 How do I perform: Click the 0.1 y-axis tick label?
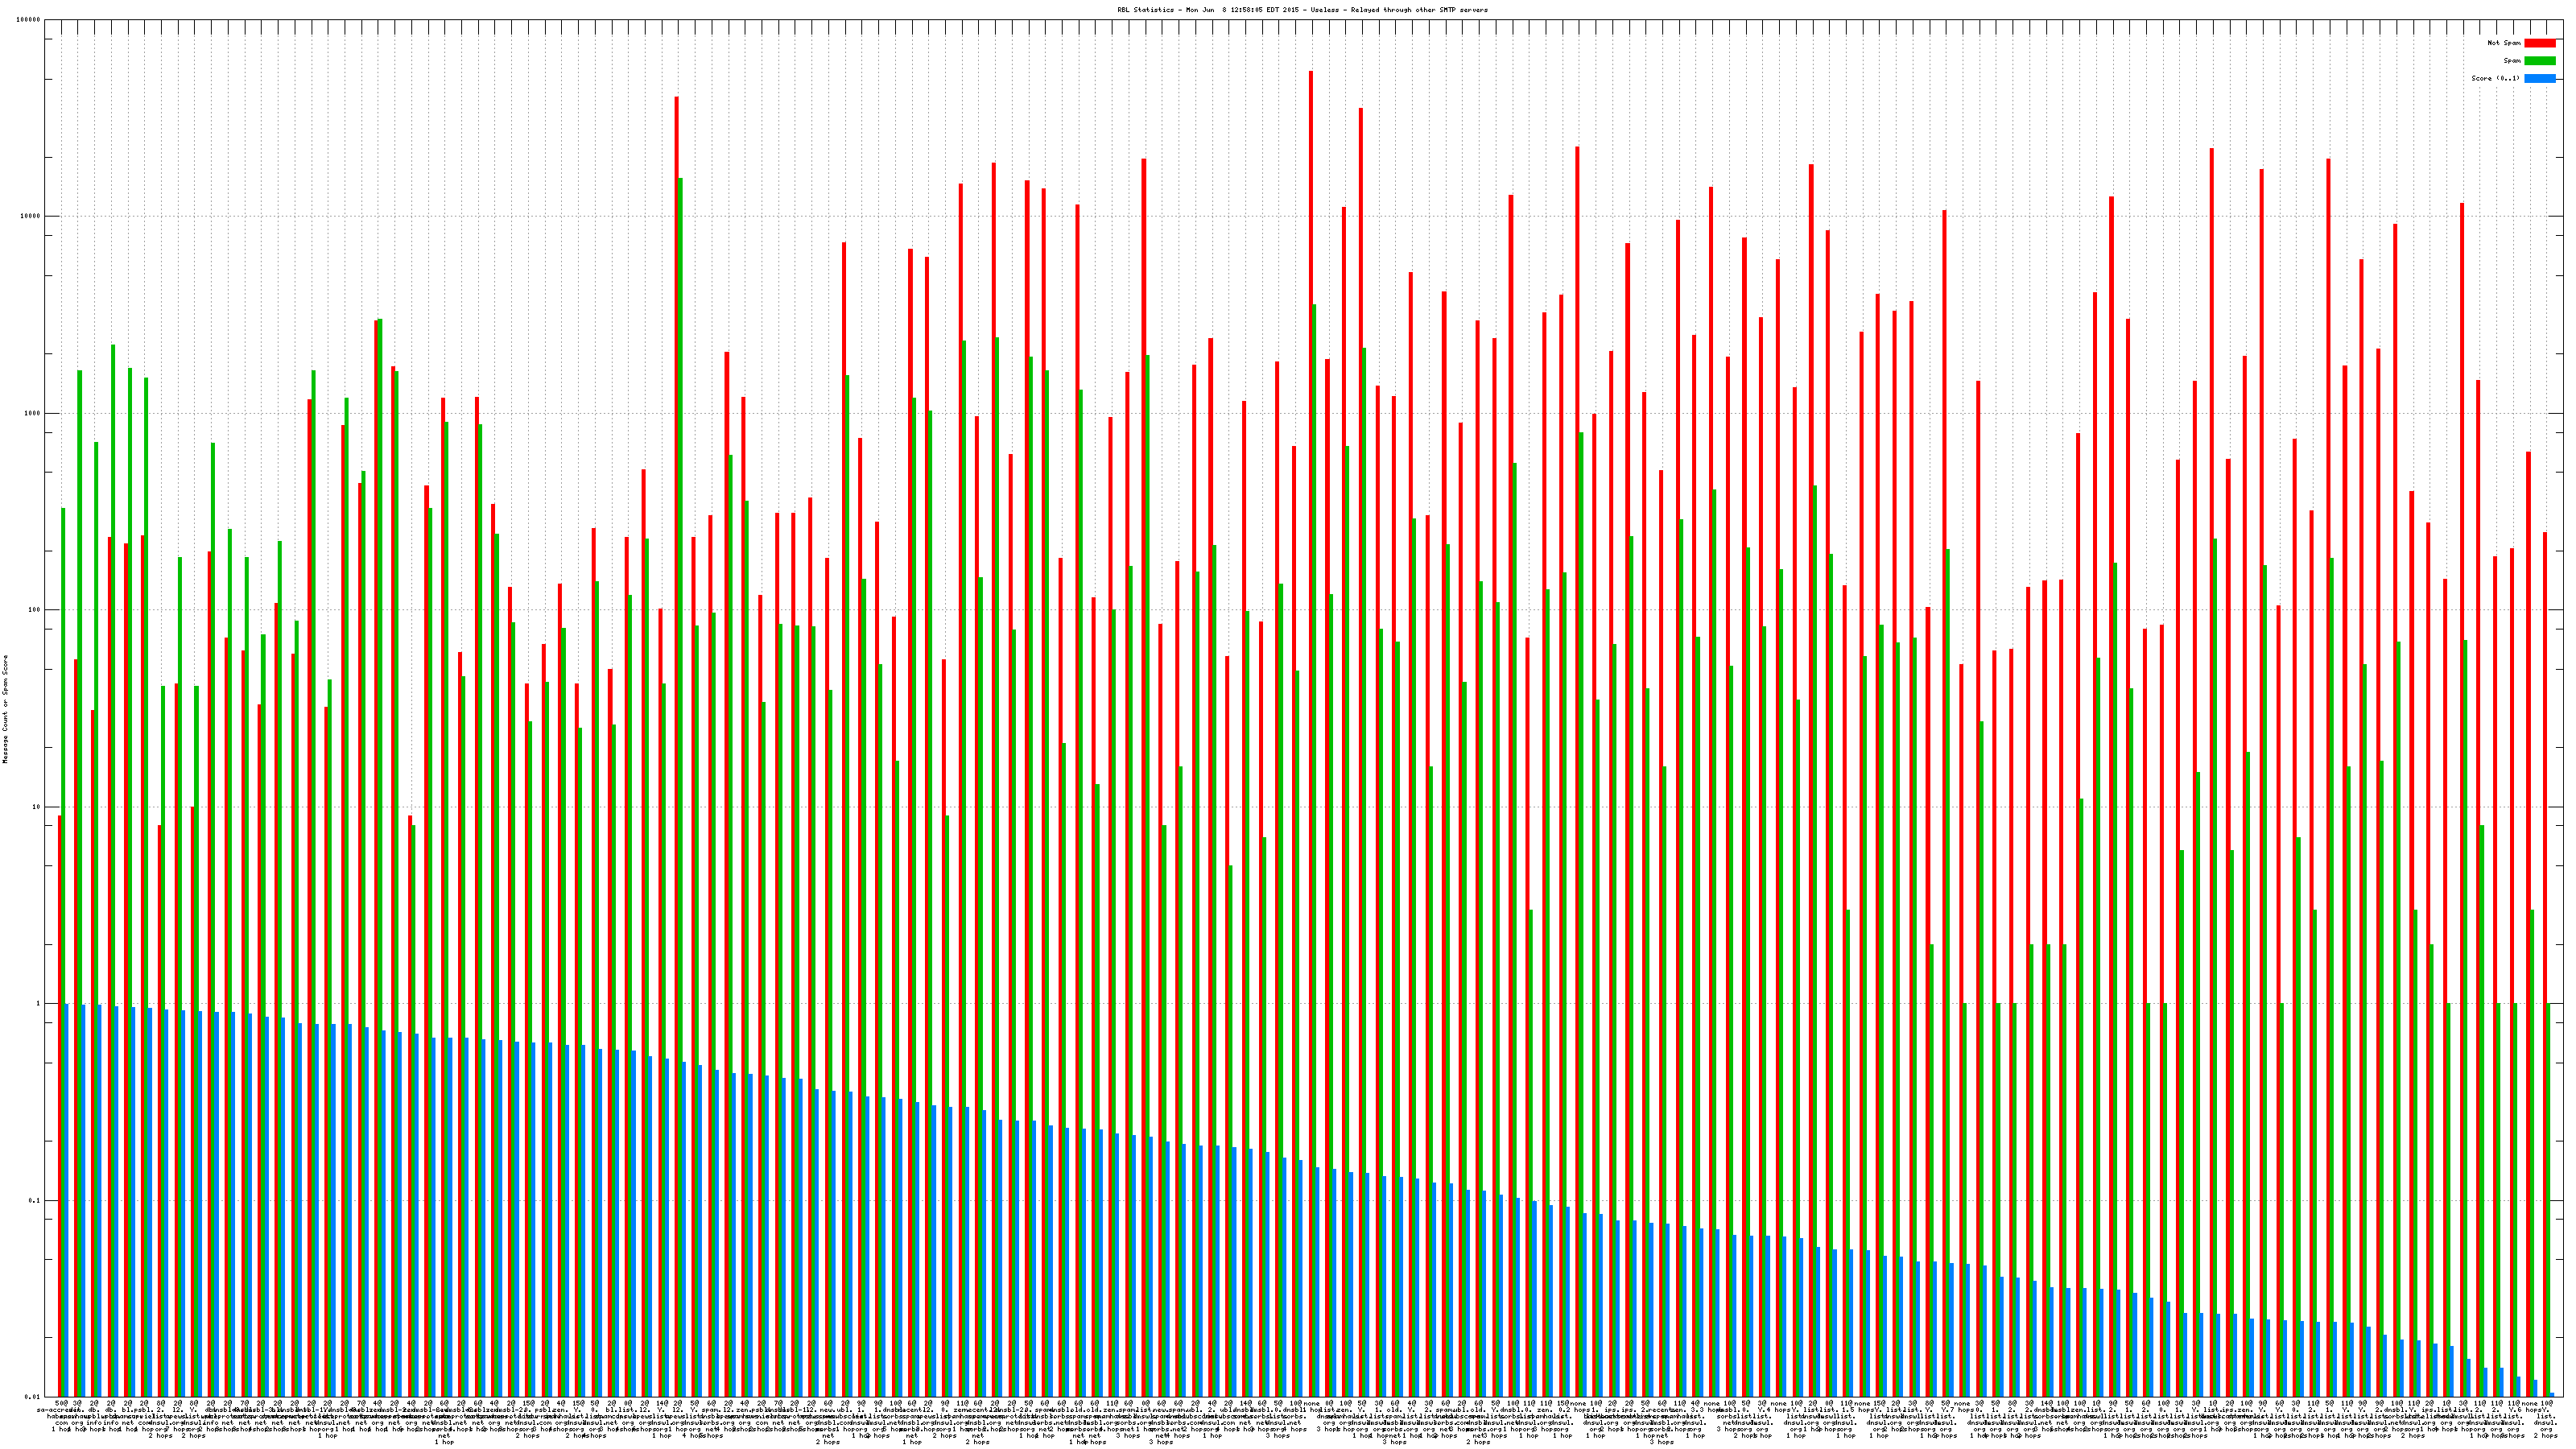[x=35, y=1201]
